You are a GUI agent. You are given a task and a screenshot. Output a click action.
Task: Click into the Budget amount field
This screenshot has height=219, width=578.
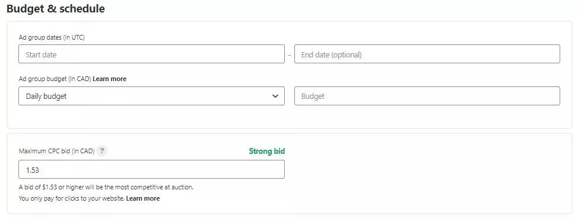tap(427, 96)
